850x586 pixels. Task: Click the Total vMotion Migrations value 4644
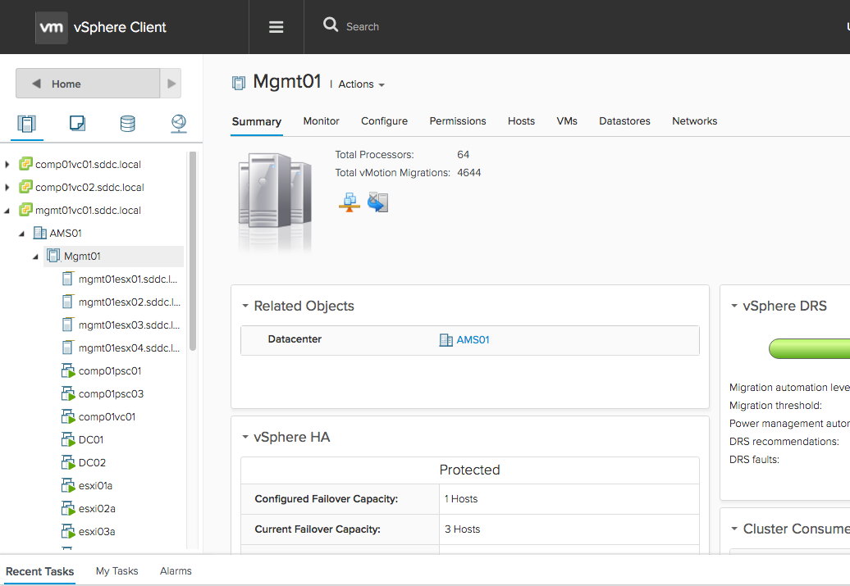(469, 173)
